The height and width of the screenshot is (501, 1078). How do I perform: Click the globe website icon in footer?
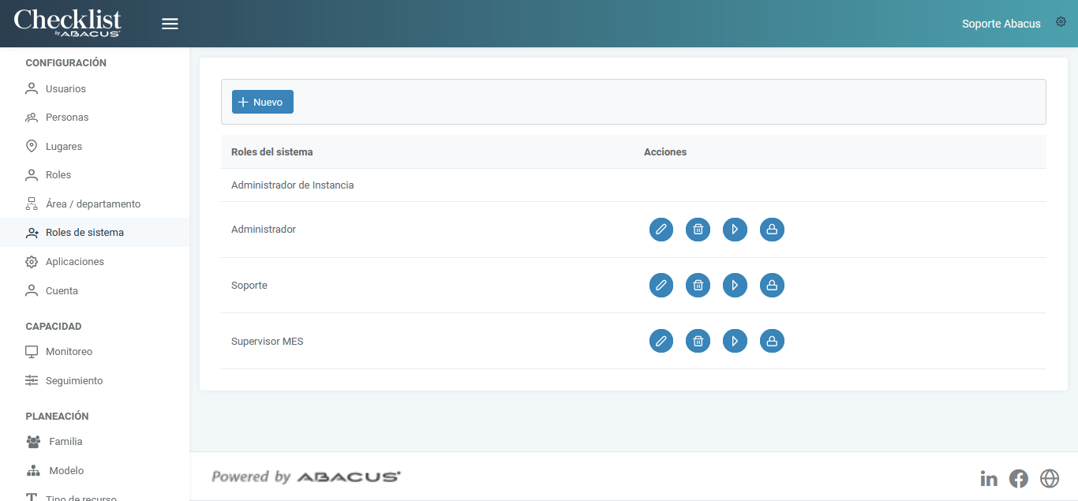pyautogui.click(x=1049, y=478)
